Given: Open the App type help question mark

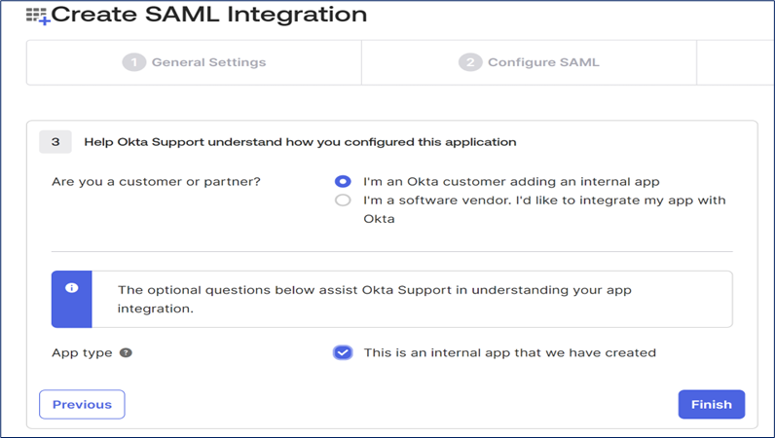Looking at the screenshot, I should point(126,352).
